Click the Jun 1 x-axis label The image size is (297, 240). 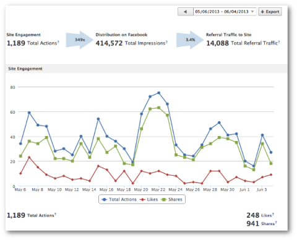244,190
